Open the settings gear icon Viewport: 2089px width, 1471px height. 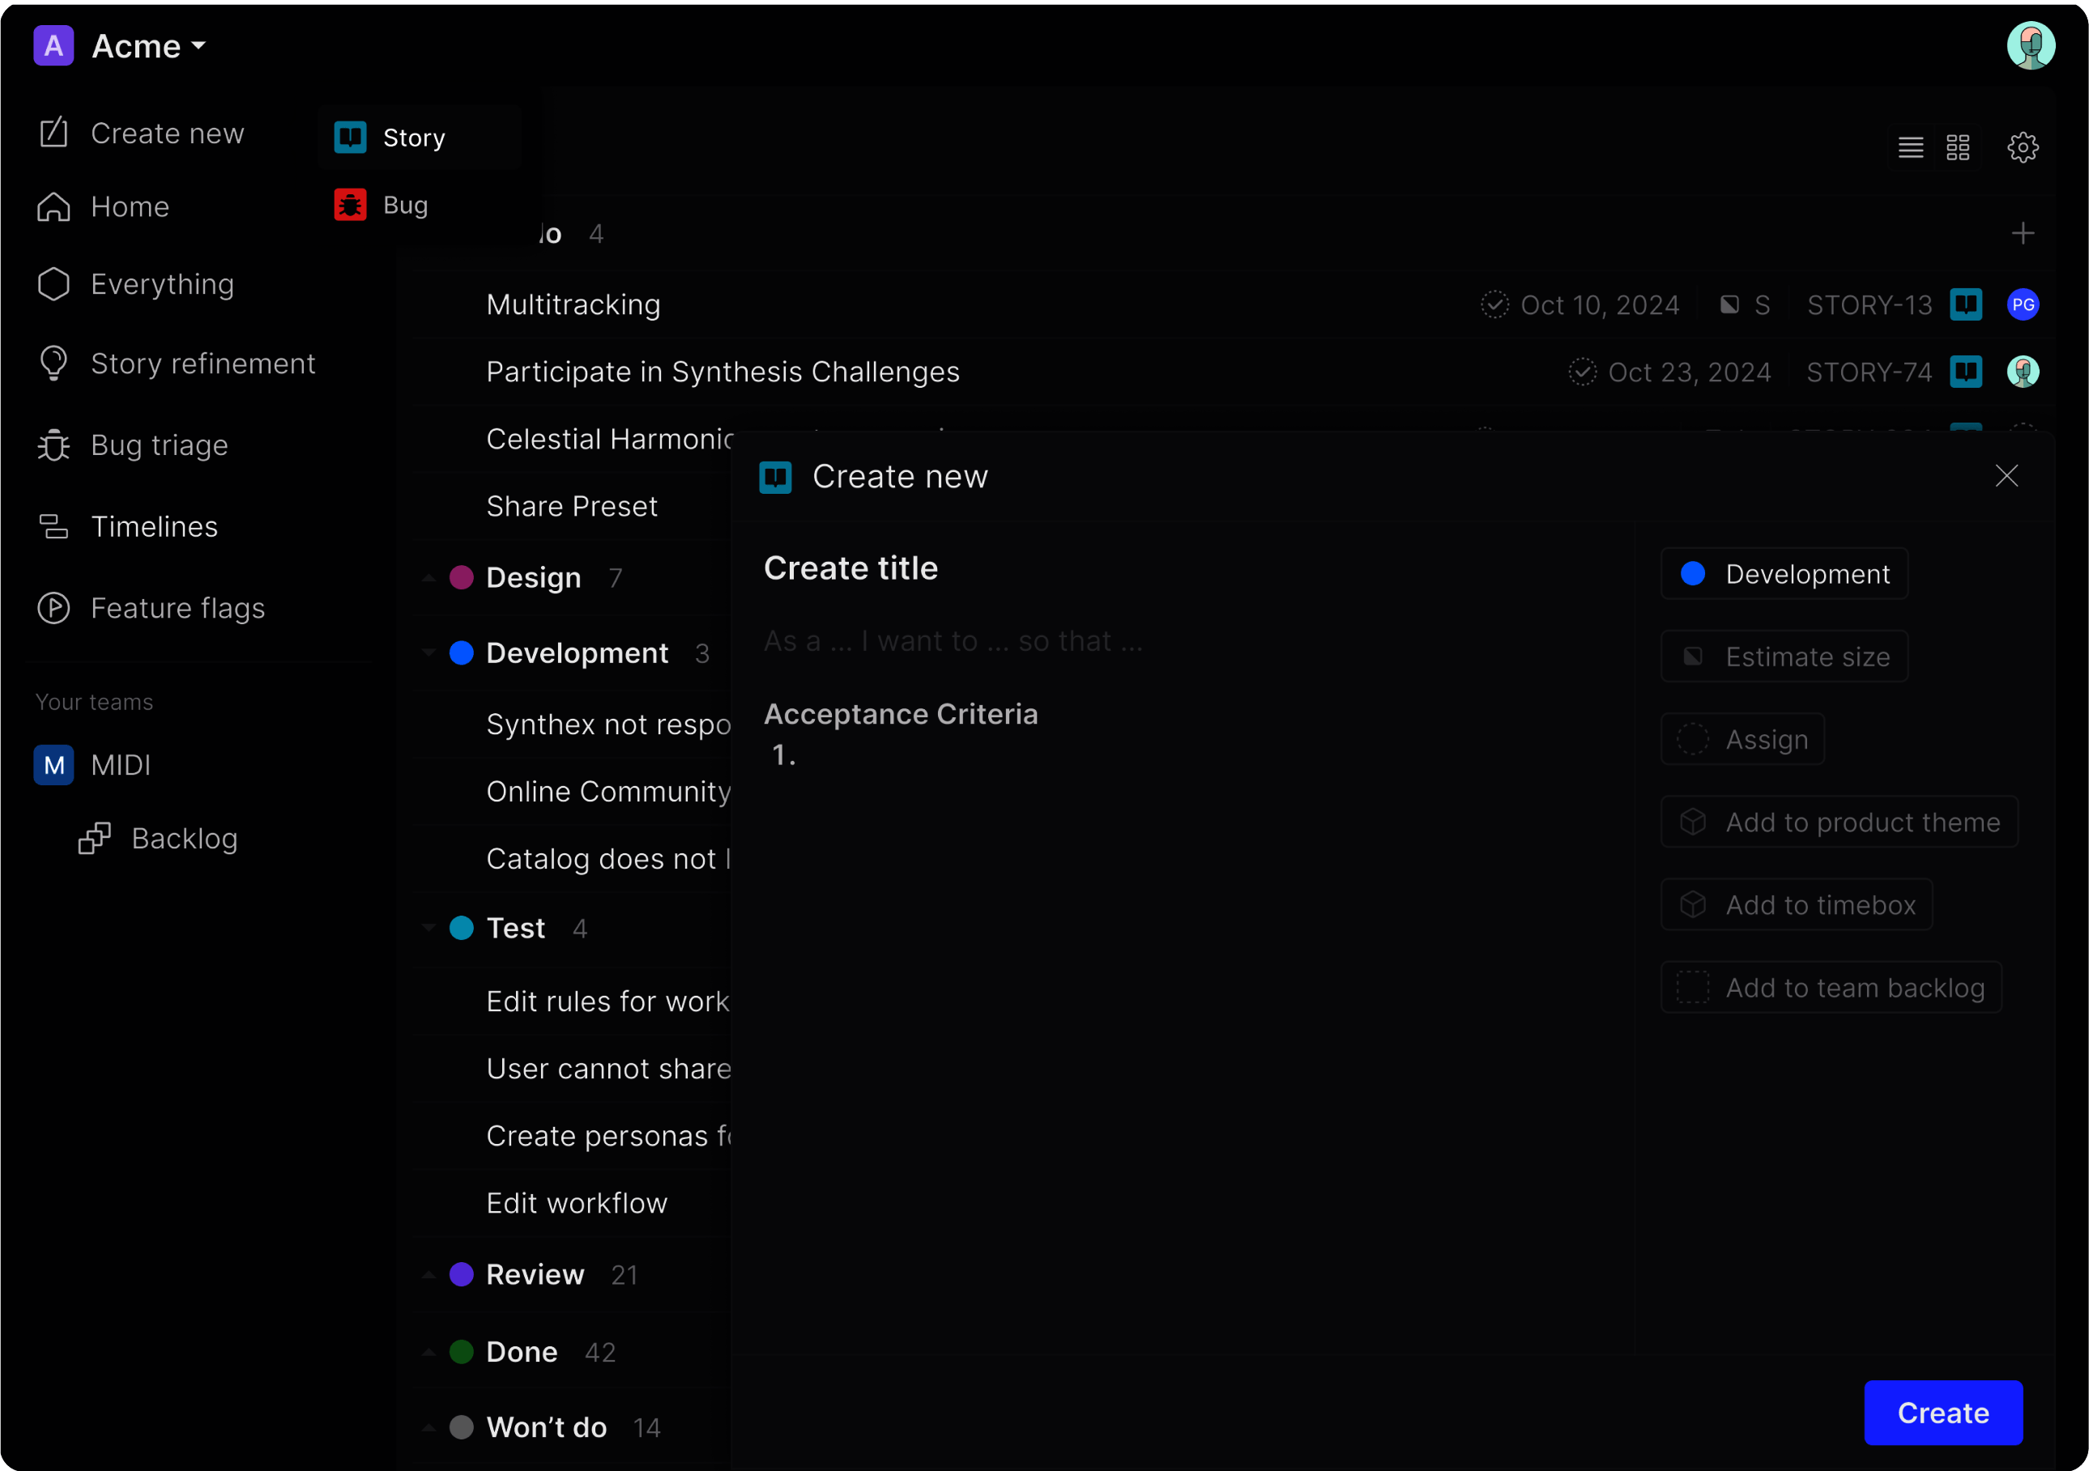click(2022, 147)
